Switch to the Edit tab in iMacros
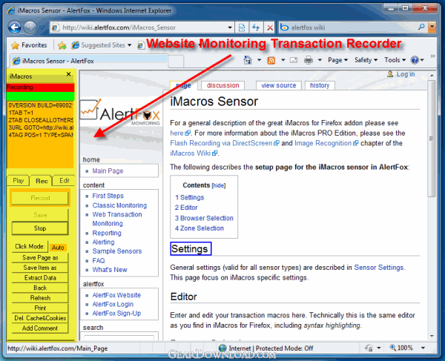 click(x=64, y=181)
